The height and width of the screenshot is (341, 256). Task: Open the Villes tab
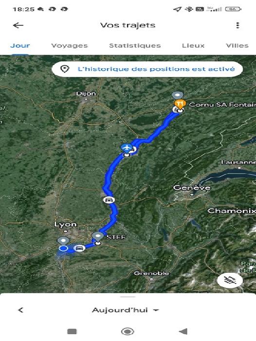click(x=237, y=46)
